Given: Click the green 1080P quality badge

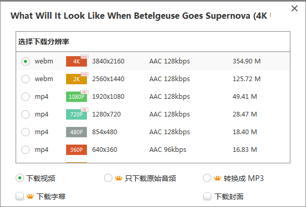Looking at the screenshot, I should pyautogui.click(x=76, y=97).
